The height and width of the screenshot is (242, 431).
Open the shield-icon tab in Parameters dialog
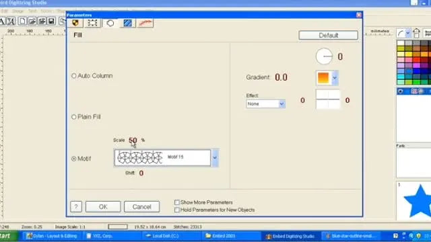click(75, 23)
